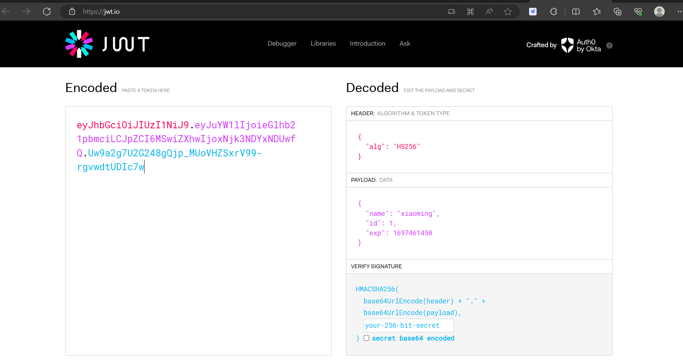The height and width of the screenshot is (361, 683).
Task: Open Browser essentials heart icon
Action: tap(638, 12)
